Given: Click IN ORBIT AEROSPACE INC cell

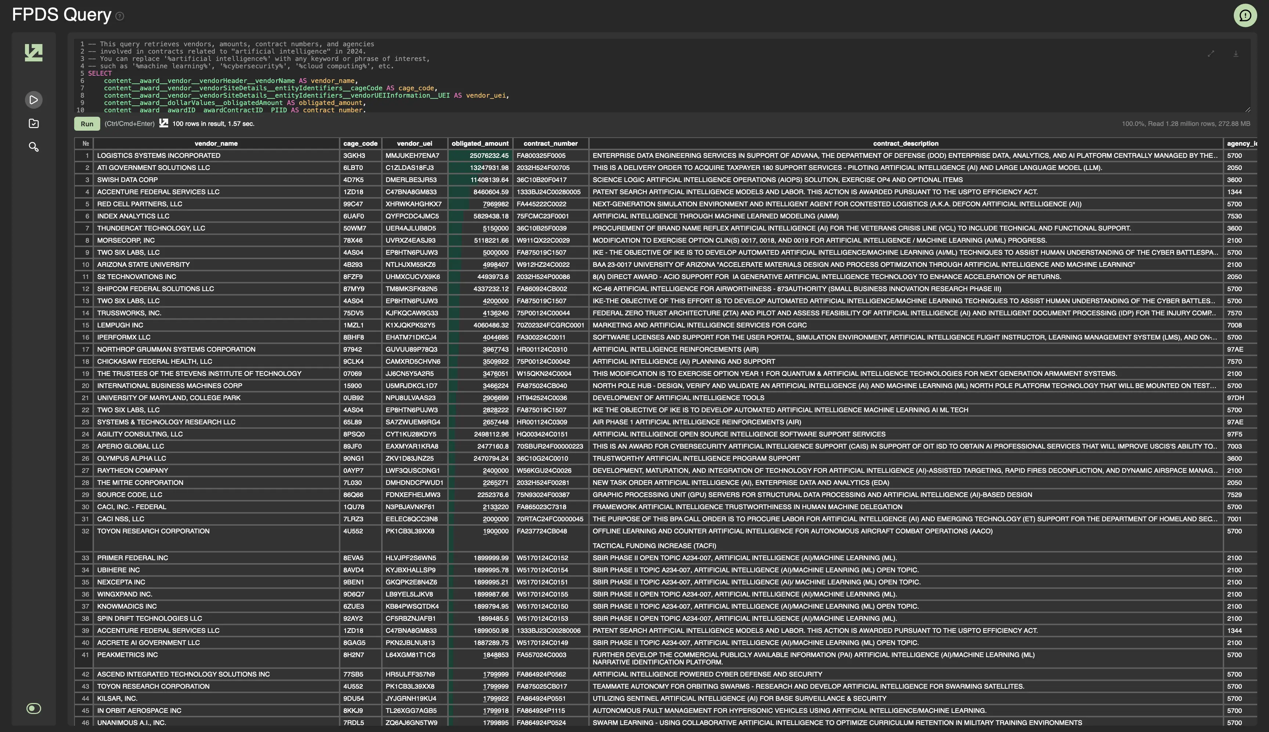Looking at the screenshot, I should 216,710.
